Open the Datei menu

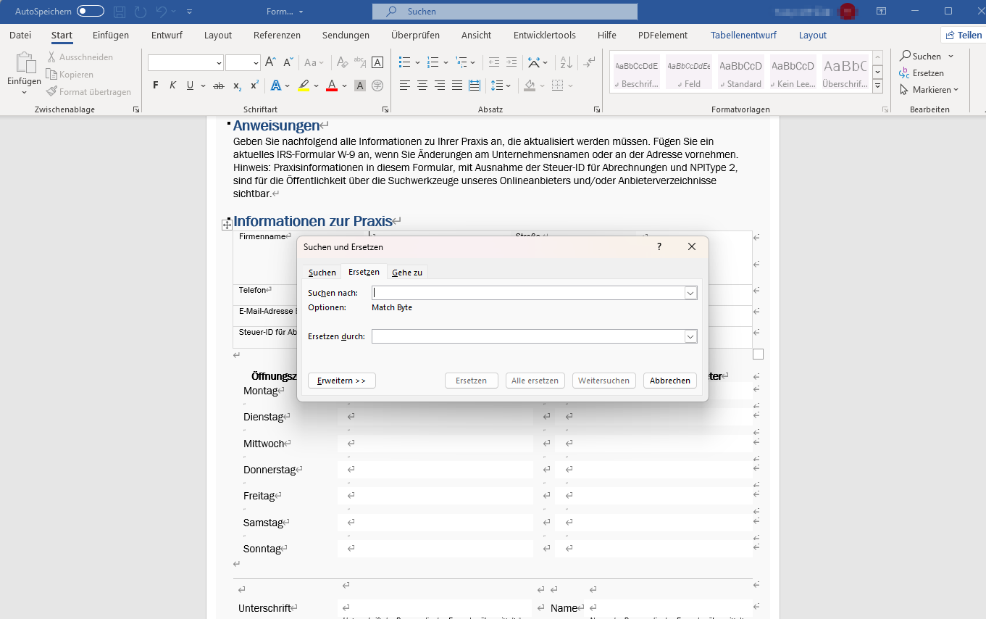(20, 35)
